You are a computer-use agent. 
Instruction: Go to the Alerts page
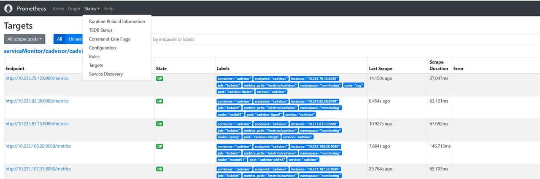tap(58, 8)
